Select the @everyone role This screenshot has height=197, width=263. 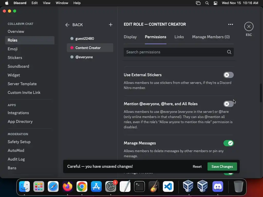coord(90,57)
